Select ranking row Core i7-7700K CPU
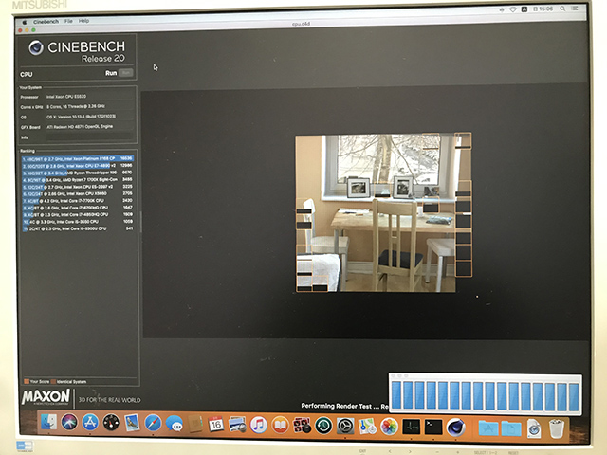Screen dimensions: 607x455 pyautogui.click(x=78, y=200)
